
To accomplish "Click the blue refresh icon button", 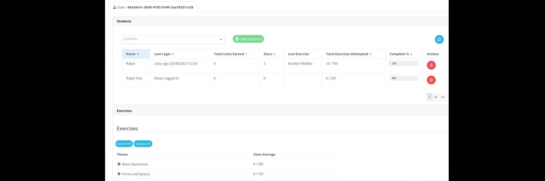I will click(439, 39).
